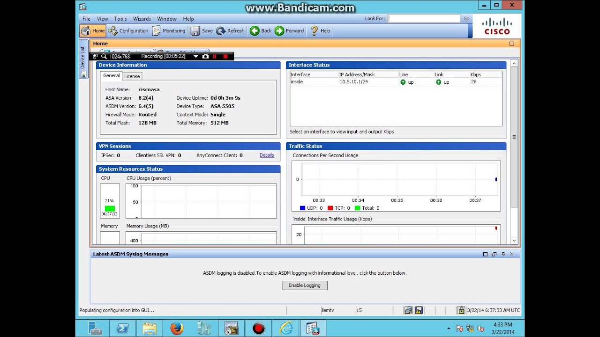Image resolution: width=600 pixels, height=337 pixels.
Task: Open Server Manager from the taskbar
Action: pyautogui.click(x=95, y=328)
